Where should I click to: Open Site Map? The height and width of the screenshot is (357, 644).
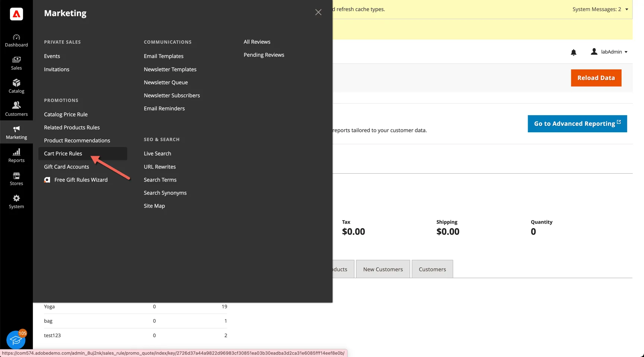click(154, 206)
